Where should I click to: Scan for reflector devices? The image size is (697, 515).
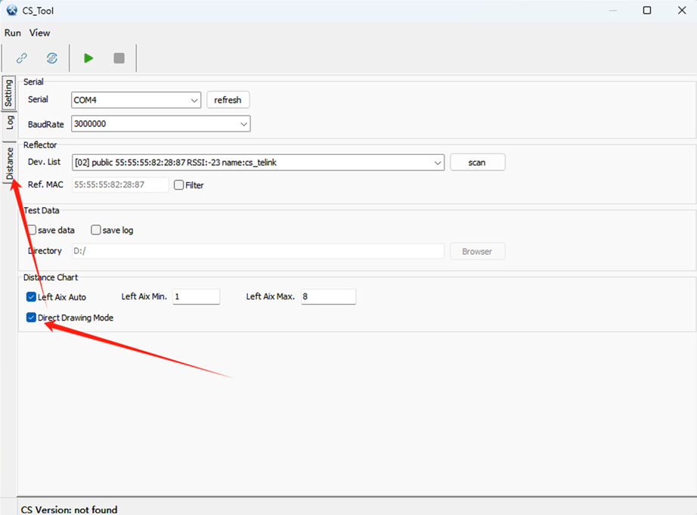click(x=477, y=162)
